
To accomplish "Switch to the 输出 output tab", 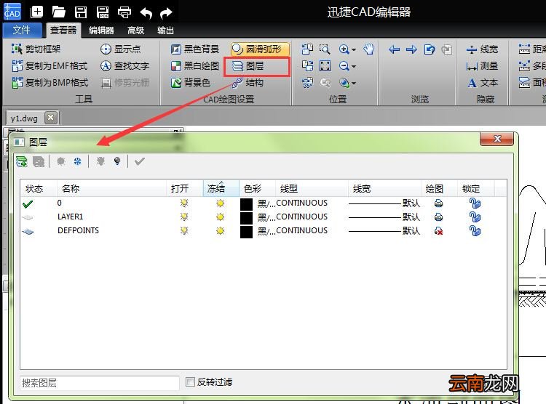I will (x=165, y=31).
